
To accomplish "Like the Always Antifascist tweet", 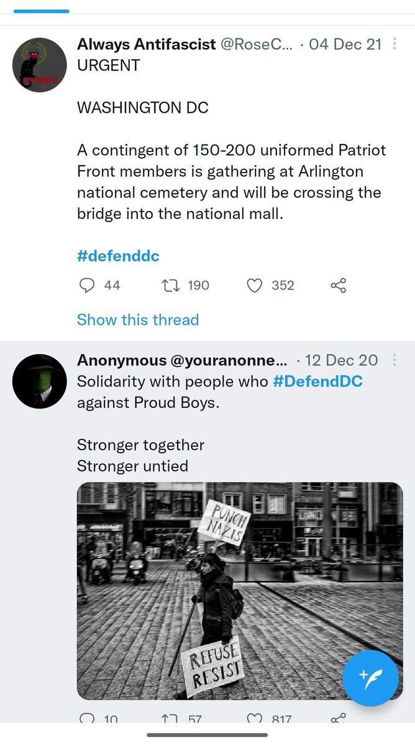I will point(254,286).
